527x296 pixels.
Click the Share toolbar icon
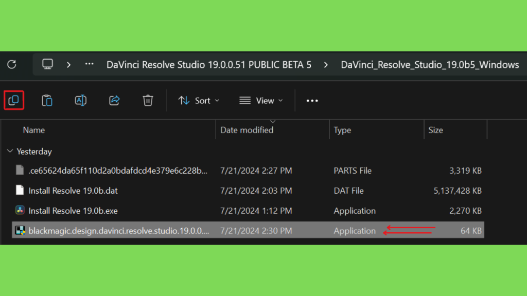click(x=114, y=100)
